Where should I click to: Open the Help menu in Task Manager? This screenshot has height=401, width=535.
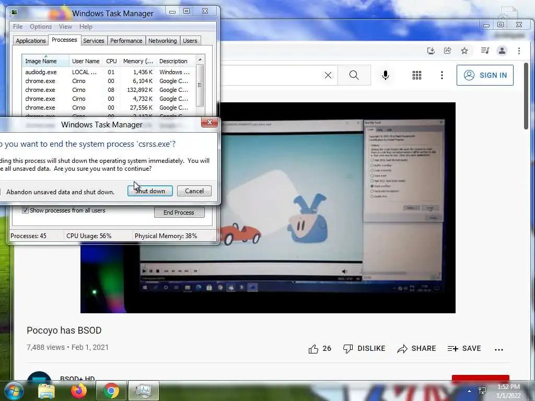pos(86,27)
